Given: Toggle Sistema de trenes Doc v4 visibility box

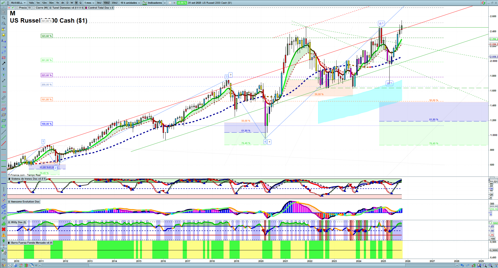Looking at the screenshot, I should pyautogui.click(x=9, y=179).
